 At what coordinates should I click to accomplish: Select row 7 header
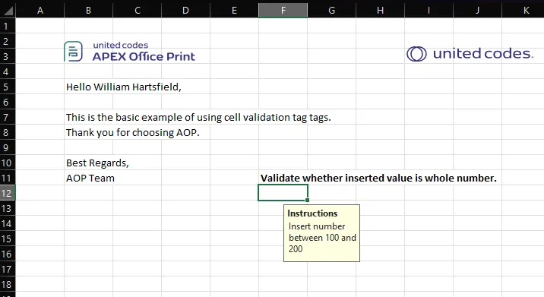[x=8, y=117]
